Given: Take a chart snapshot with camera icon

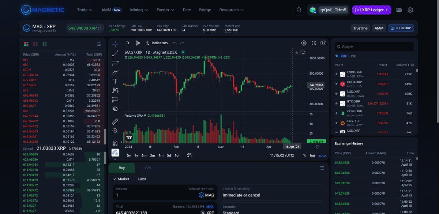Looking at the screenshot, I should (323, 43).
